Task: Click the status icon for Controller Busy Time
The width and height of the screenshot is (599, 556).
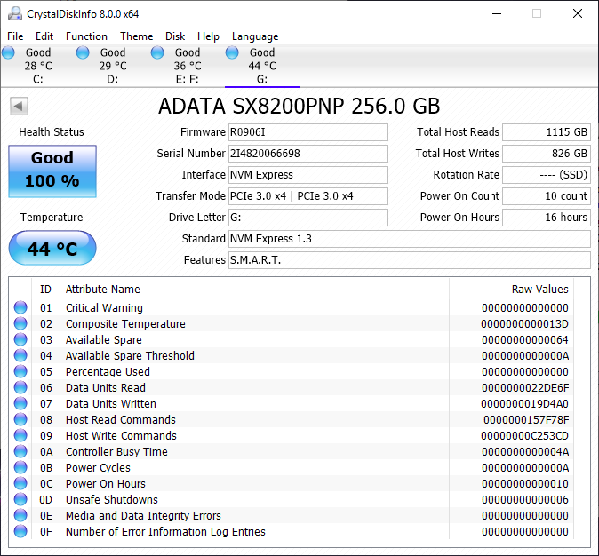Action: [20, 451]
